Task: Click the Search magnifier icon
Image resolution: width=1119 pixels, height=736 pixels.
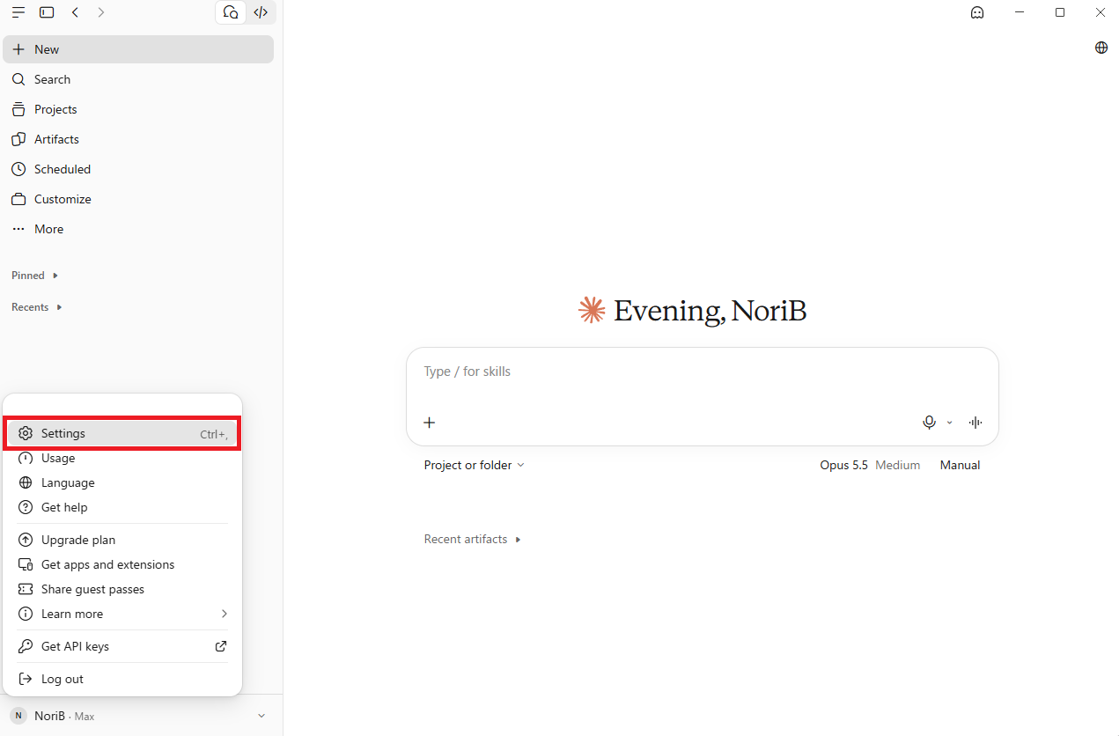Action: [18, 79]
